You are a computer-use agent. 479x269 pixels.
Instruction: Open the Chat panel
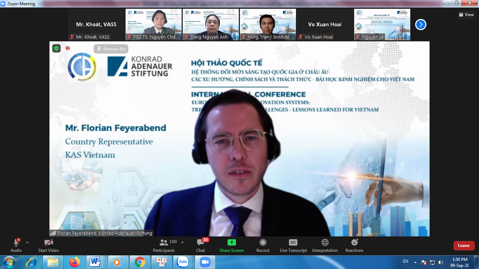tap(201, 245)
